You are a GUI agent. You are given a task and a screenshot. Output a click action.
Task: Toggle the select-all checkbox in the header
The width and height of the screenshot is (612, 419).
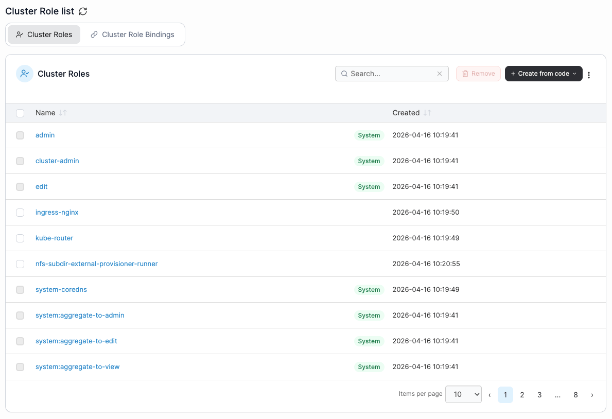pos(20,113)
